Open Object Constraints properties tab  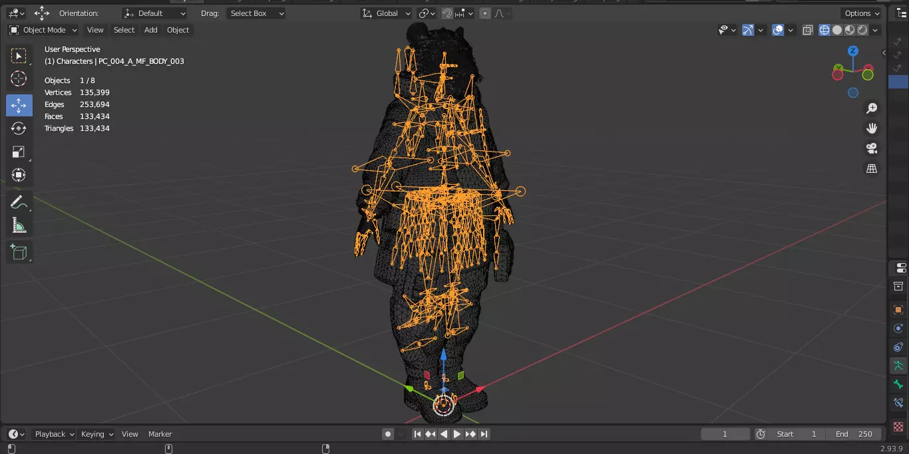pyautogui.click(x=898, y=347)
